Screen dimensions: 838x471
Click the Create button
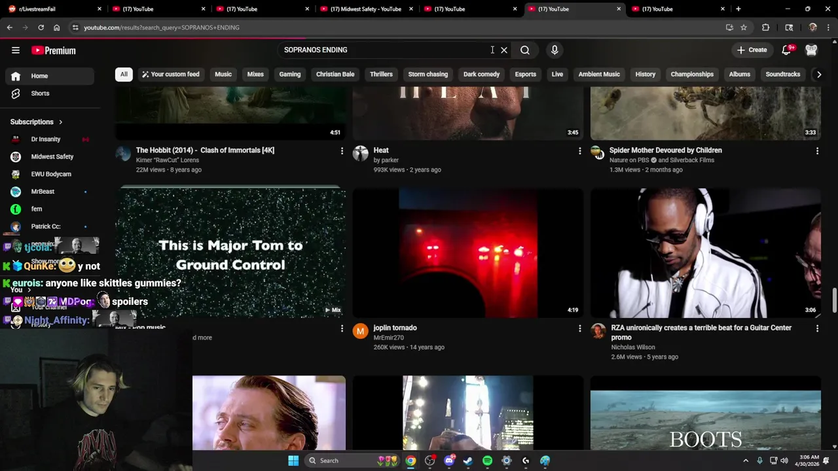752,50
